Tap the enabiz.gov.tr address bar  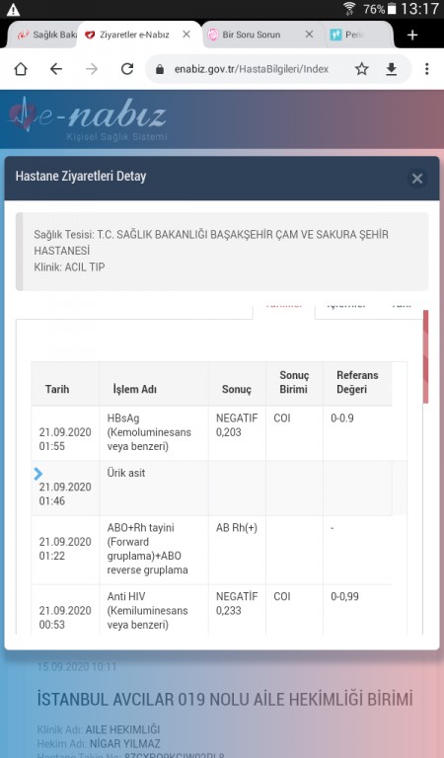click(252, 69)
